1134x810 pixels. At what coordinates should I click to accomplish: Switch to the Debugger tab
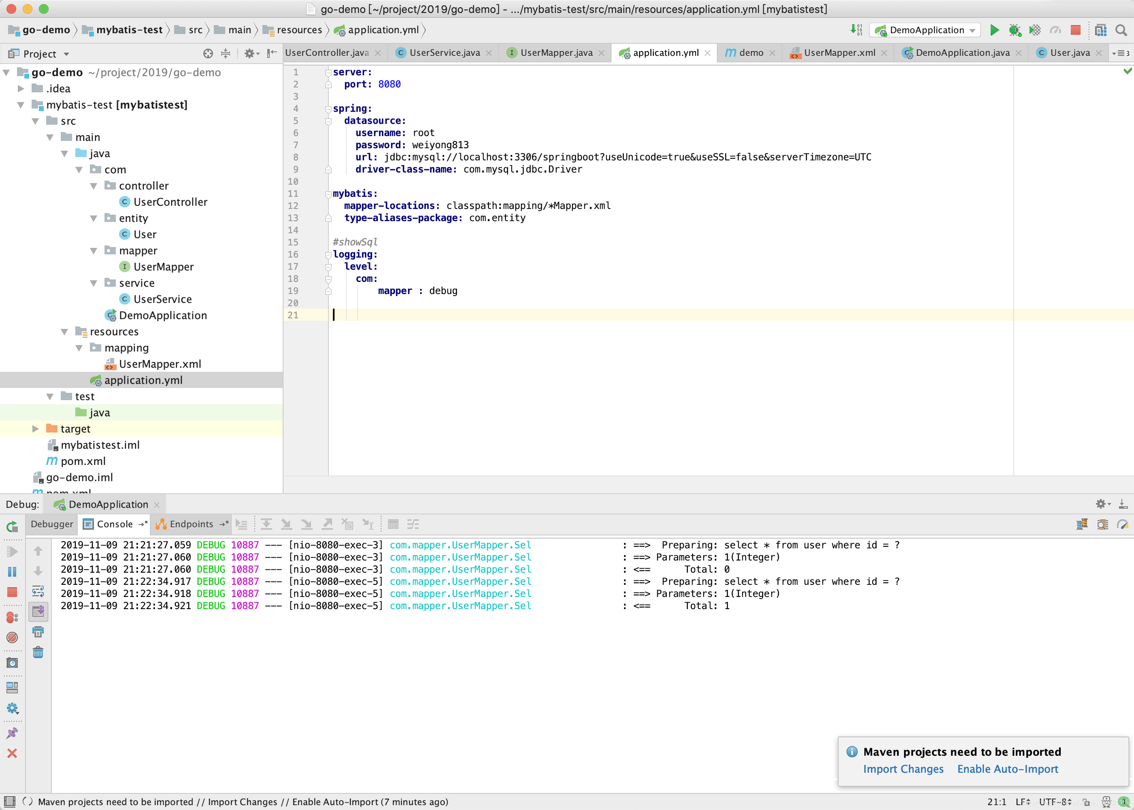[52, 524]
